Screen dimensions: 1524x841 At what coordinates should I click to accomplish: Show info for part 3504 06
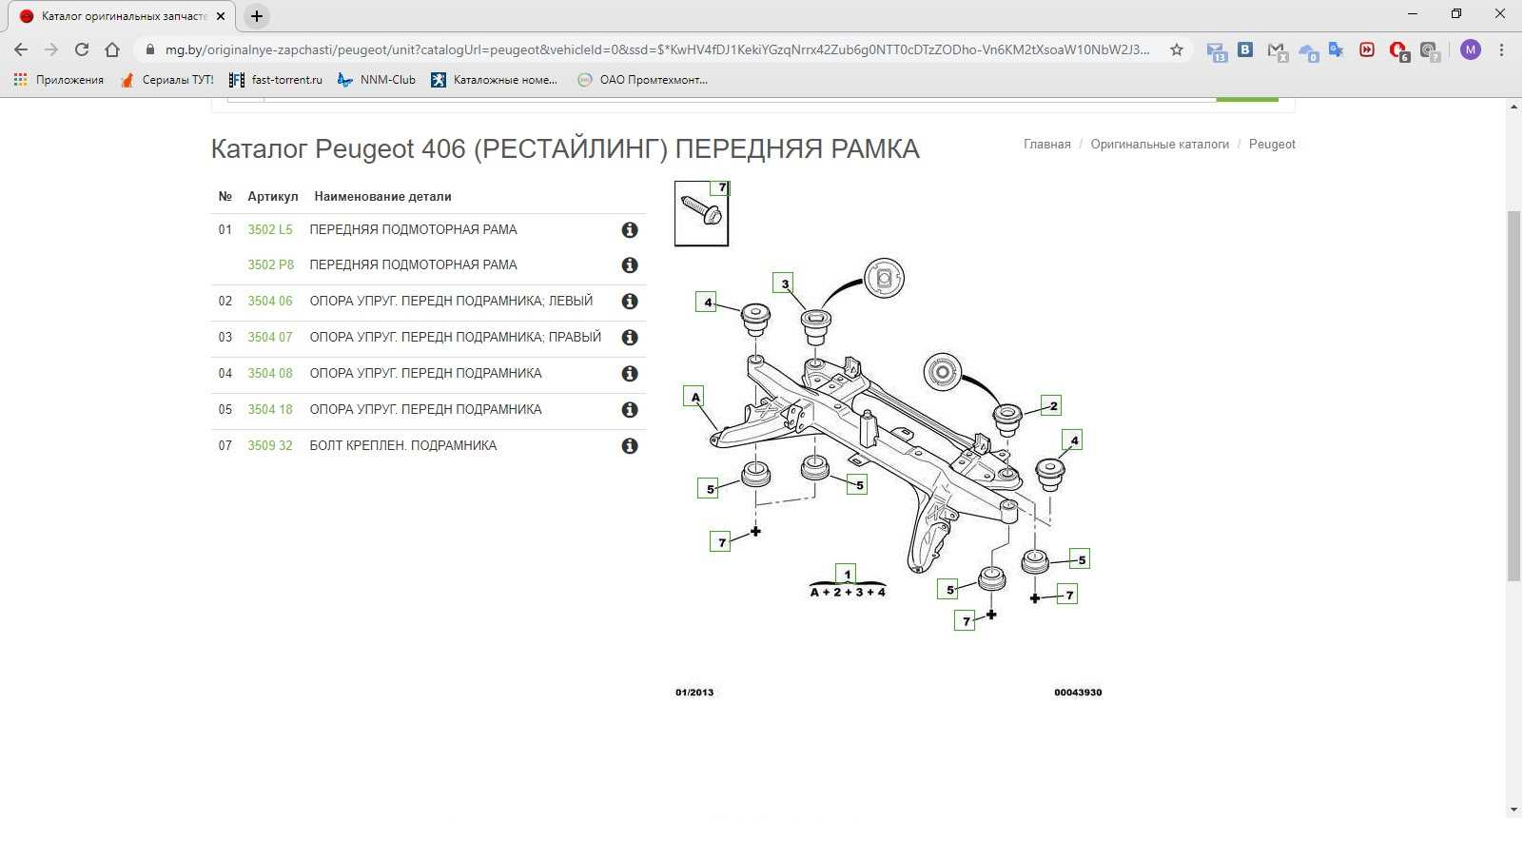(630, 302)
